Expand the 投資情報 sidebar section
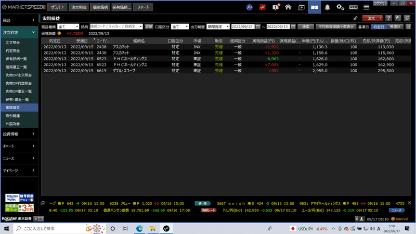 (x=19, y=134)
